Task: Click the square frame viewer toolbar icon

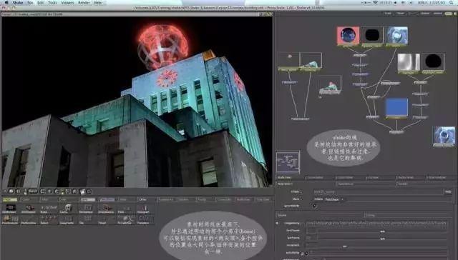Action: pyautogui.click(x=43, y=191)
